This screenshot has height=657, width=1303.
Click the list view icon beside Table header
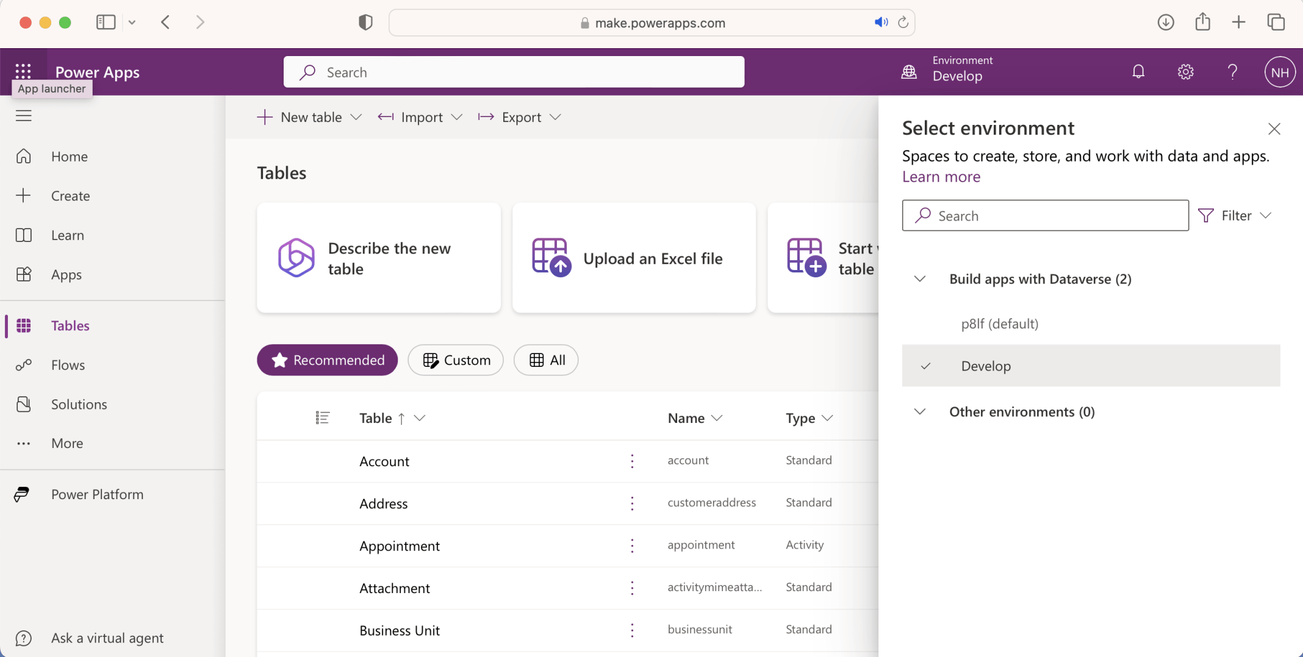pos(323,417)
